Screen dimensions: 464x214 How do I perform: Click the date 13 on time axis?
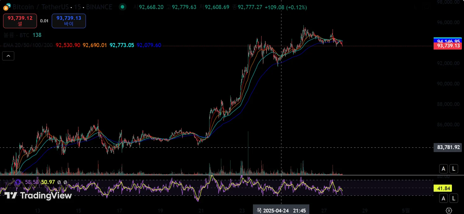[x=38, y=211]
